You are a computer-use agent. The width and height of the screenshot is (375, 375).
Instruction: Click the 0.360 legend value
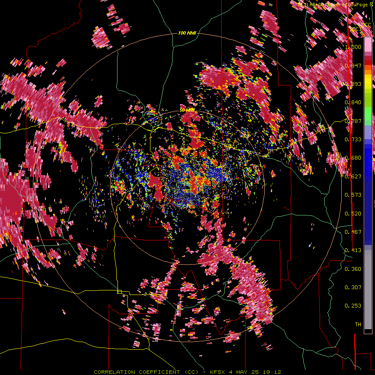tap(353, 269)
